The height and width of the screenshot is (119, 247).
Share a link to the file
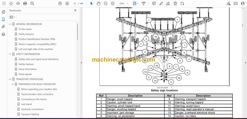[228, 4]
